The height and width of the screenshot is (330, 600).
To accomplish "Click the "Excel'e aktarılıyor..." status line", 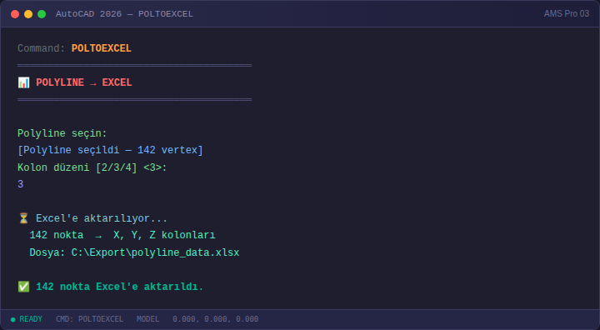I will pyautogui.click(x=102, y=218).
